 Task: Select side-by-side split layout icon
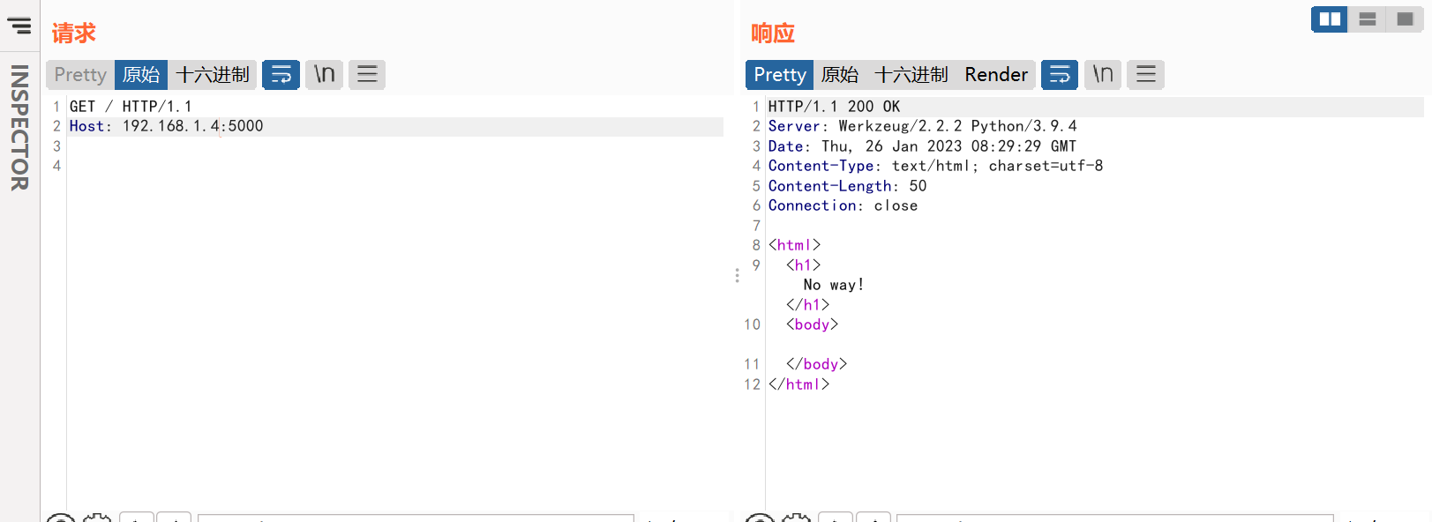1330,19
